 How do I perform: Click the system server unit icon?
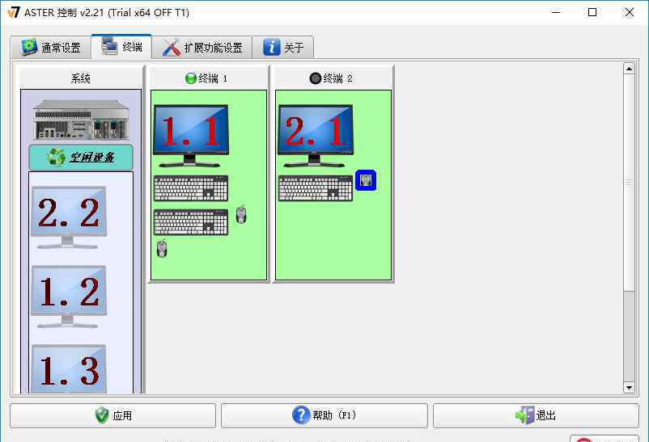coord(81,120)
